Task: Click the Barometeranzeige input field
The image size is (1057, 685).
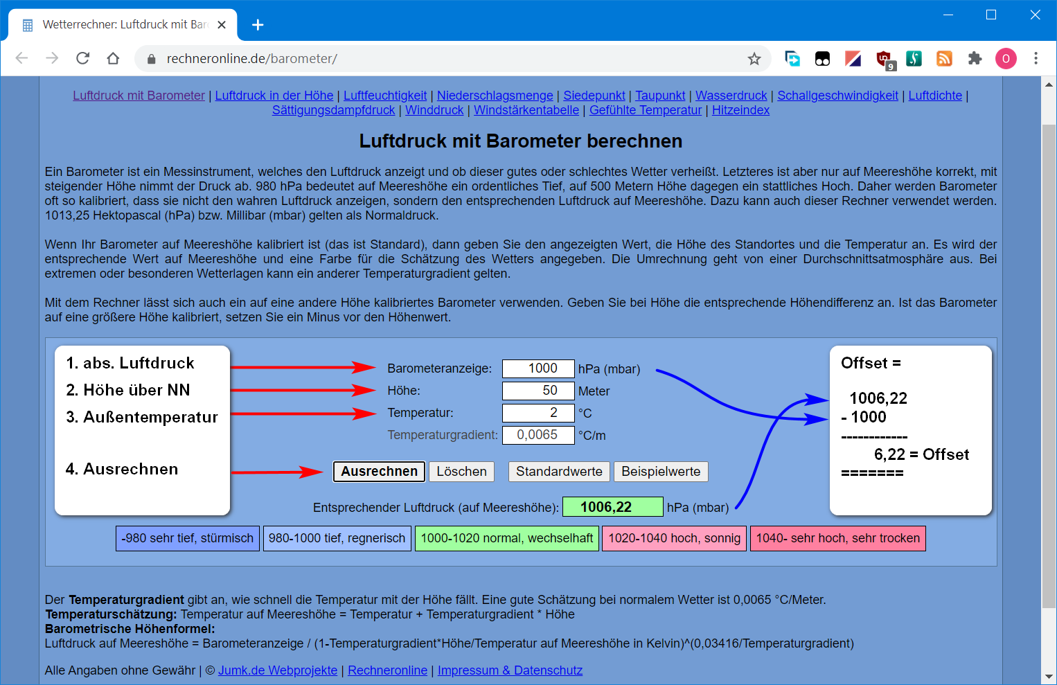Action: pos(538,368)
